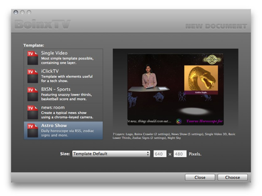
Task: Click the Close button
Action: [x=200, y=177]
